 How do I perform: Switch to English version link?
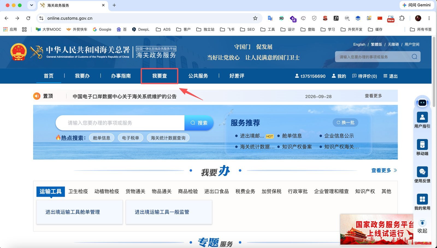[x=359, y=44]
